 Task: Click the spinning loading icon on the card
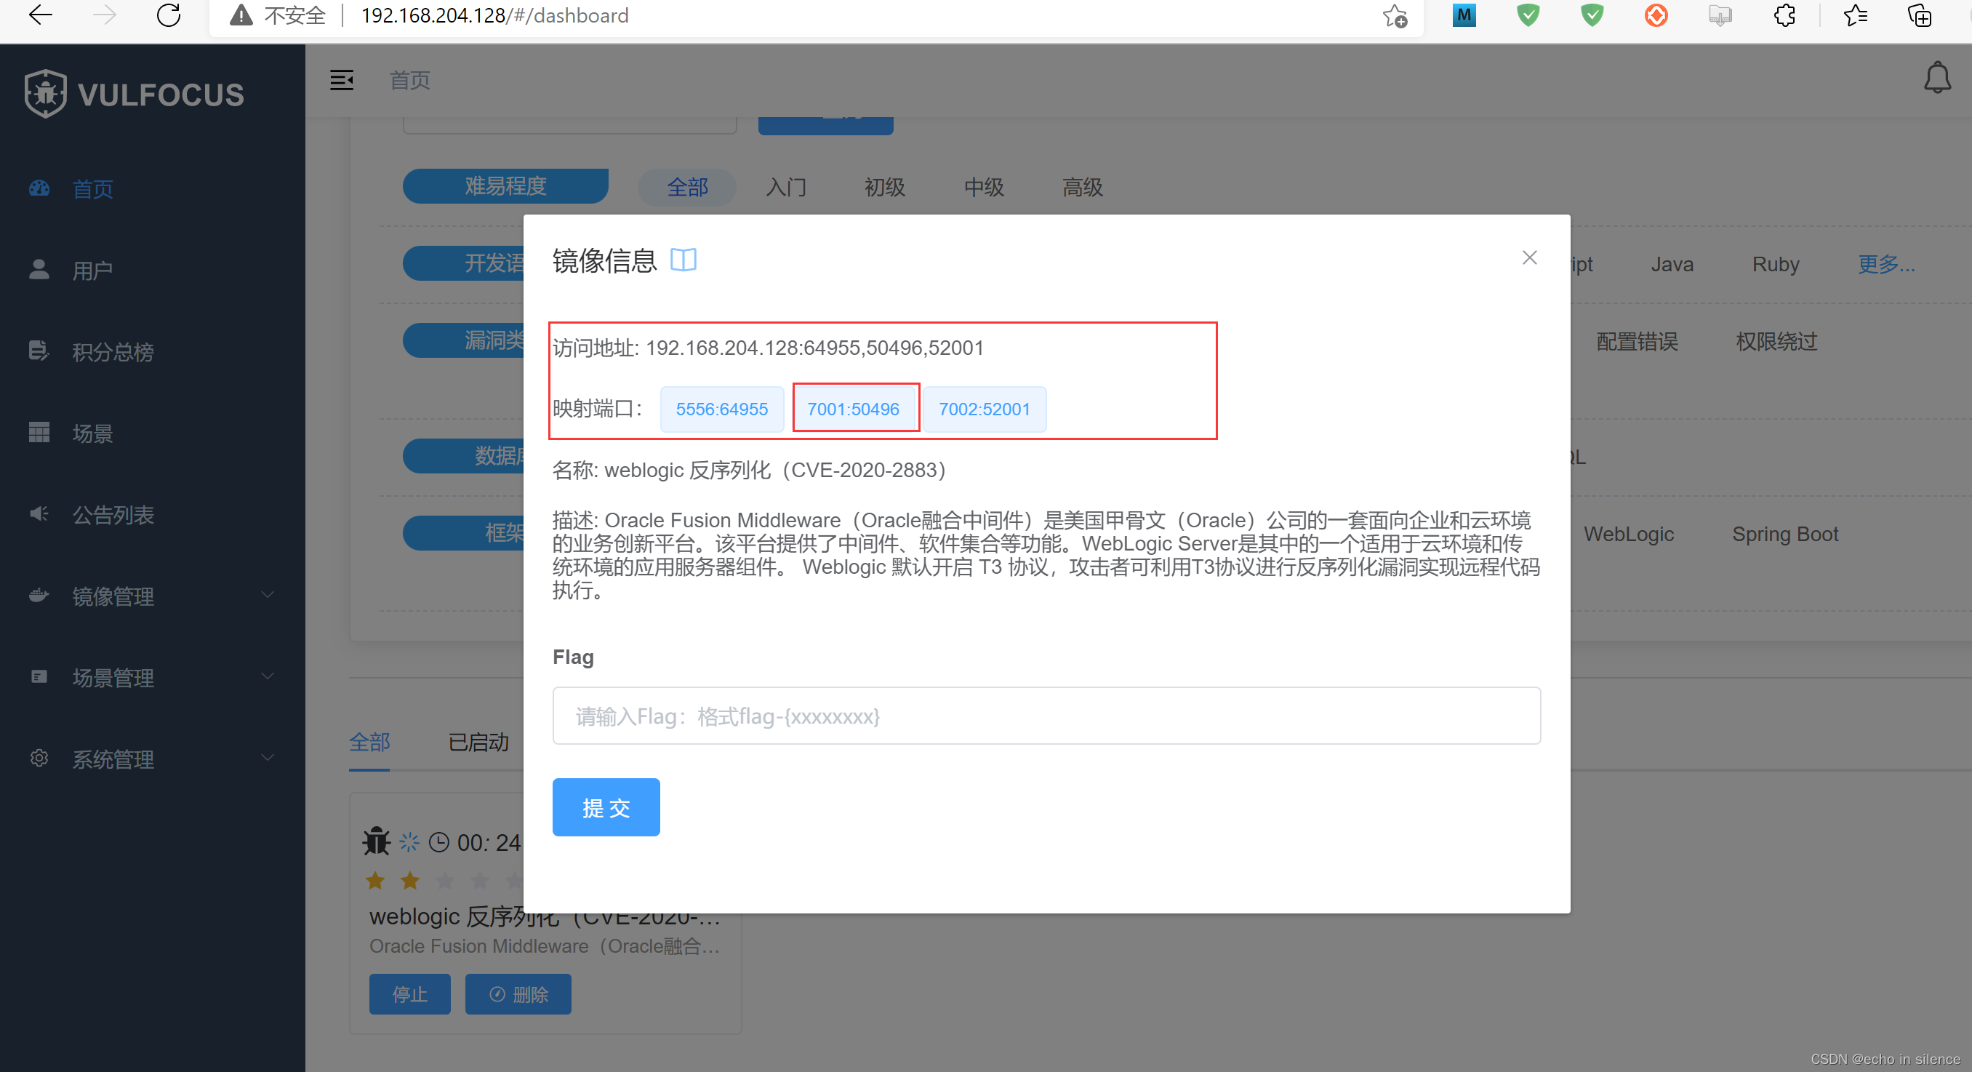[x=409, y=842]
